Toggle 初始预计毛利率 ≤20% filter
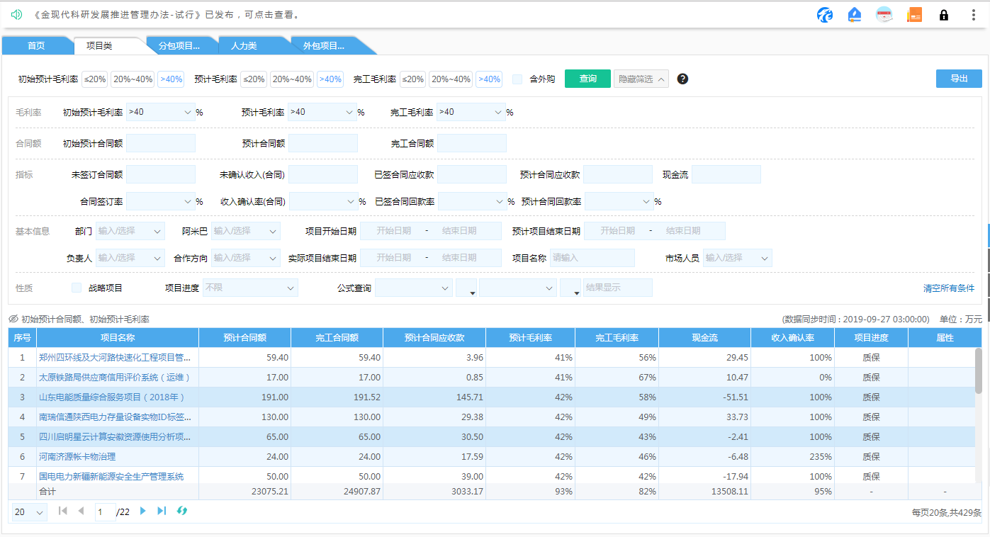 click(95, 79)
